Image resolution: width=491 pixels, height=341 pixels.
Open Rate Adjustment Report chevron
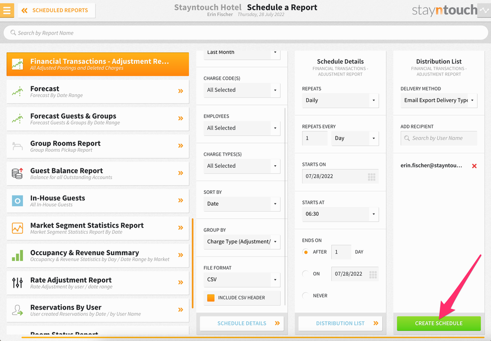181,282
